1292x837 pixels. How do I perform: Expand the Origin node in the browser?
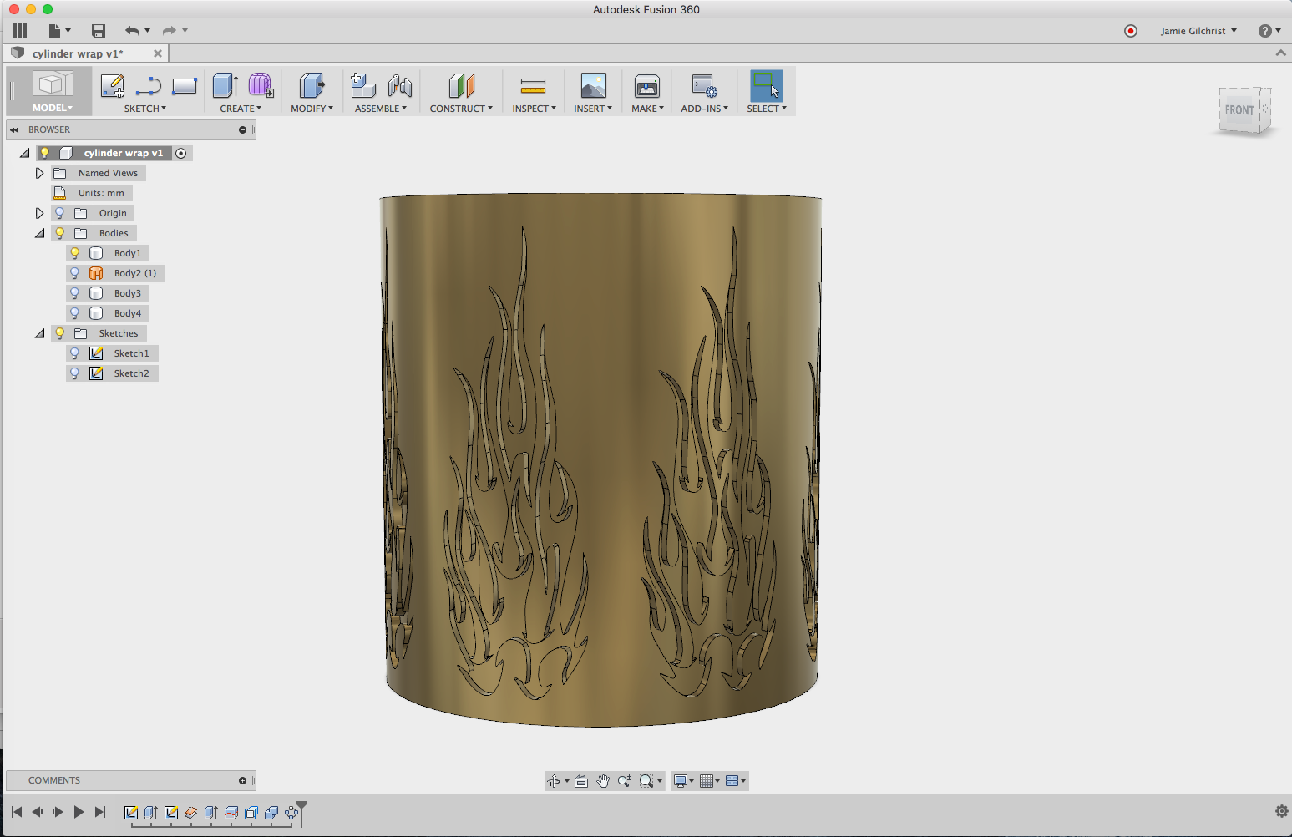[x=38, y=212]
